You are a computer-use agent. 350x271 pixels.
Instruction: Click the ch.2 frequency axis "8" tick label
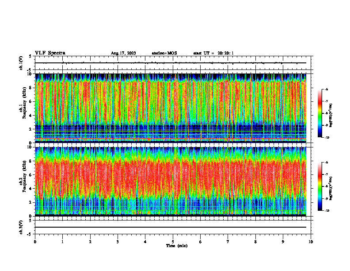point(31,161)
